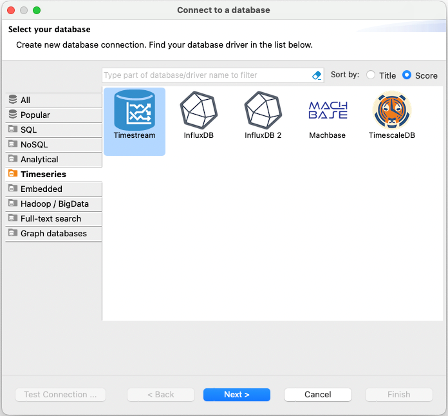Click the Next button
The width and height of the screenshot is (448, 416).
pos(237,395)
